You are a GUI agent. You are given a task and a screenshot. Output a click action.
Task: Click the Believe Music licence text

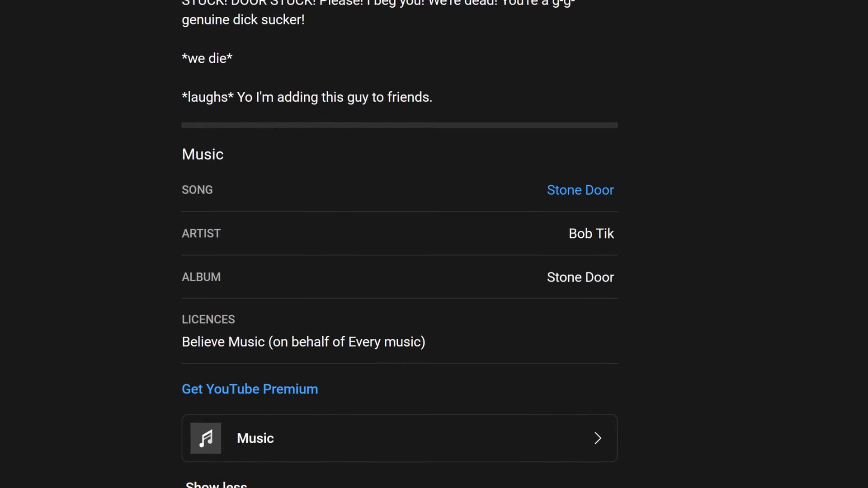tap(303, 342)
